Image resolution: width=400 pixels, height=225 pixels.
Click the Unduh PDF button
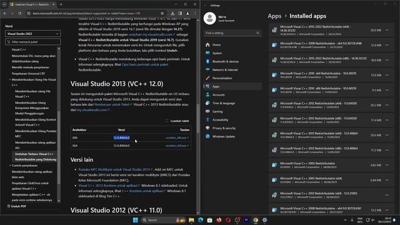[x=17, y=206]
